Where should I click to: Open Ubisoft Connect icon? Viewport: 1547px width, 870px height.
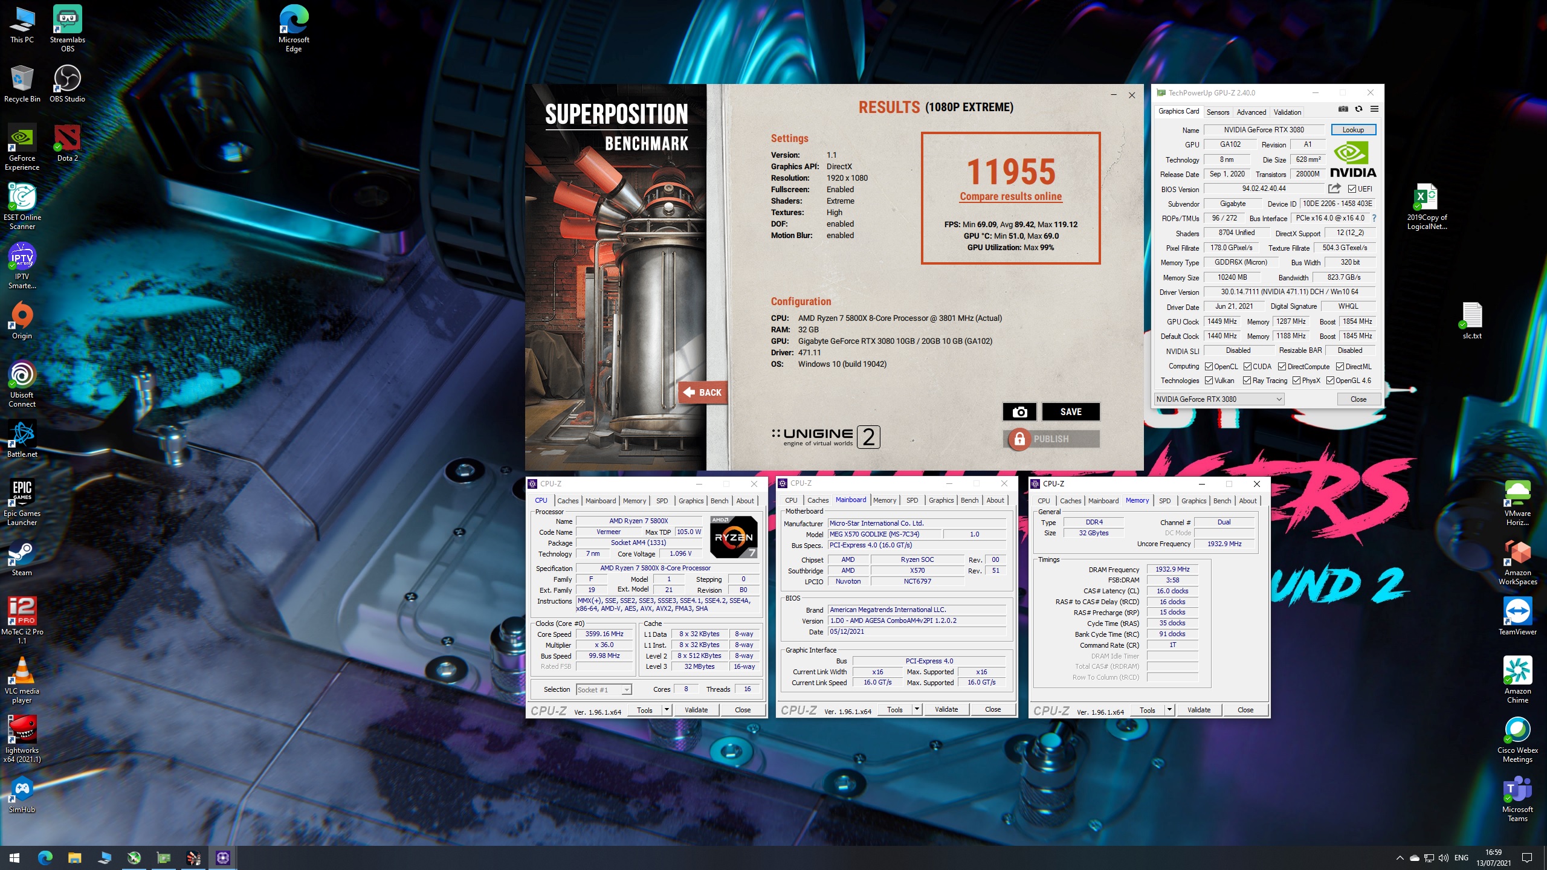pyautogui.click(x=22, y=384)
